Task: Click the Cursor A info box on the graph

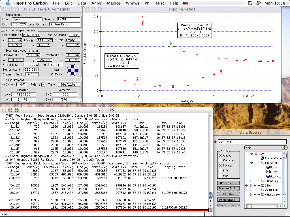Action: 122,61
